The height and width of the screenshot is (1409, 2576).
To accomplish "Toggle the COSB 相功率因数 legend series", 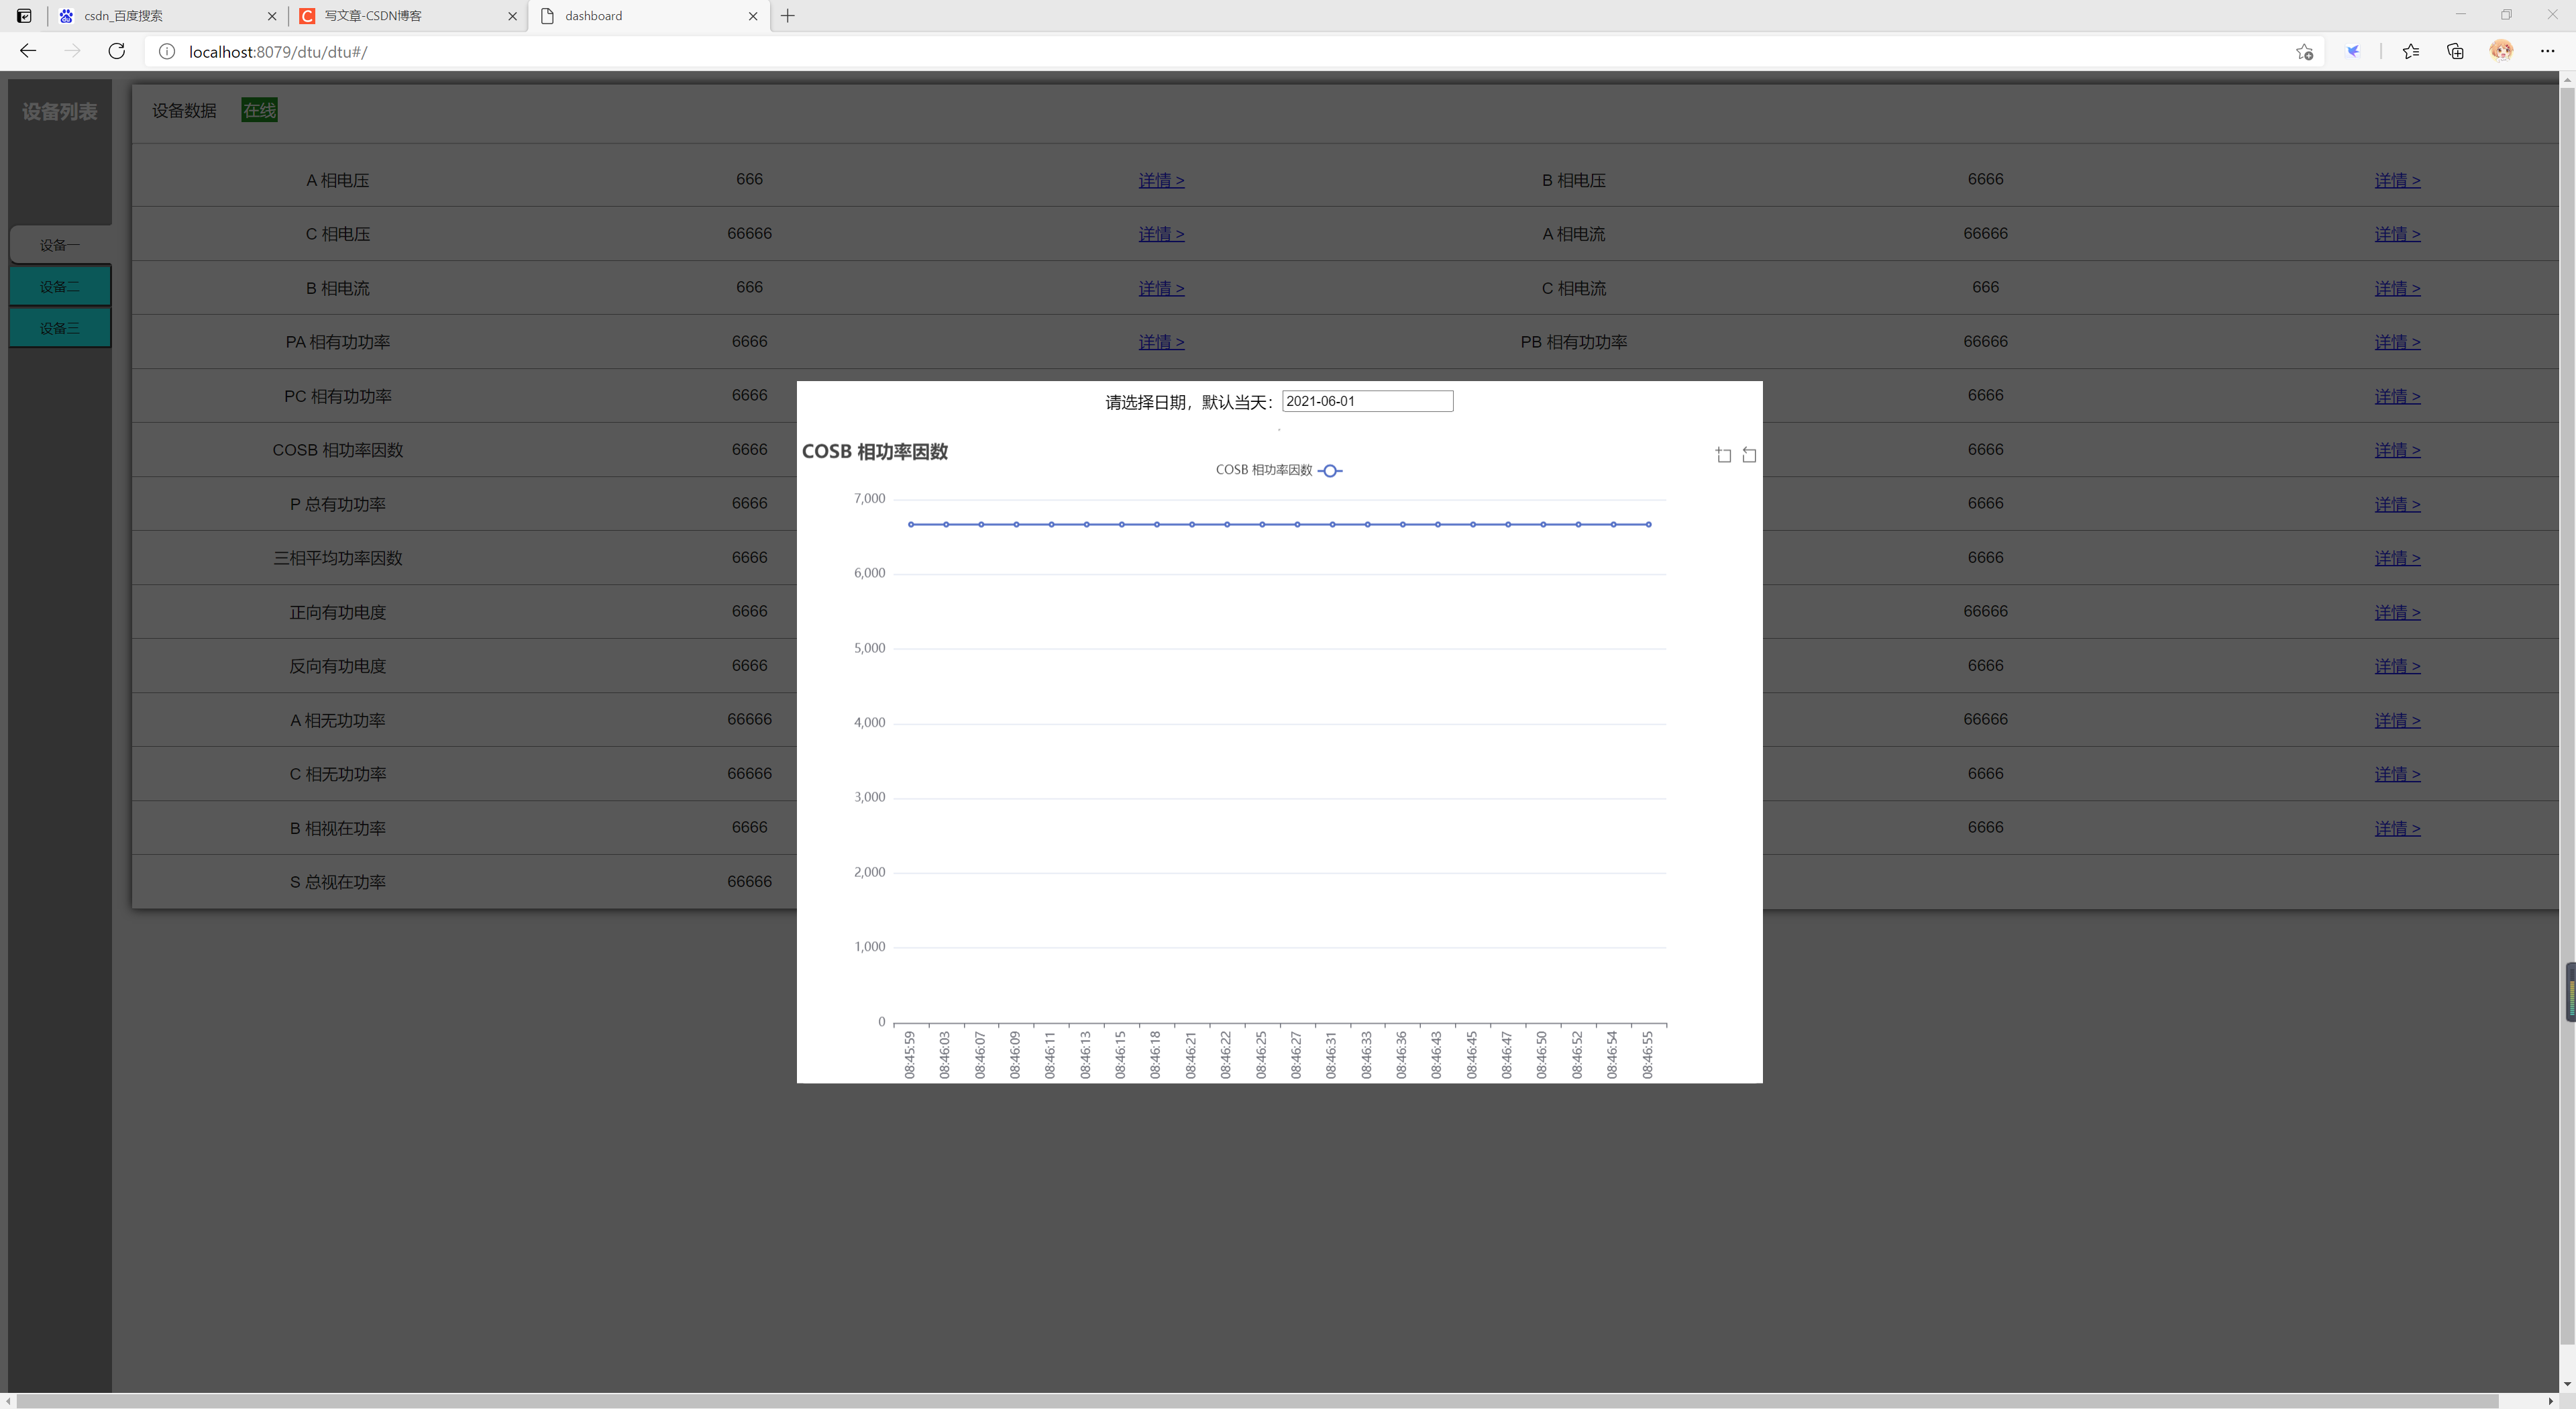I will (x=1279, y=470).
